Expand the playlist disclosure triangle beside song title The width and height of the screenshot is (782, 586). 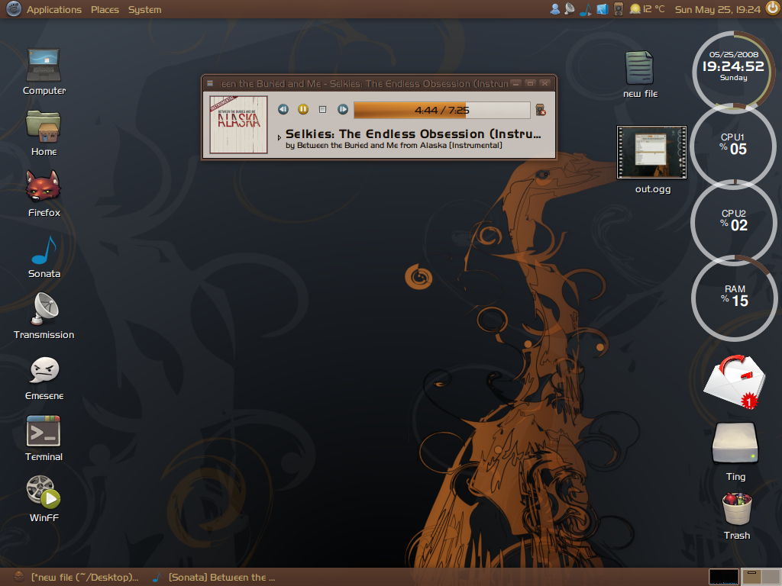(280, 137)
